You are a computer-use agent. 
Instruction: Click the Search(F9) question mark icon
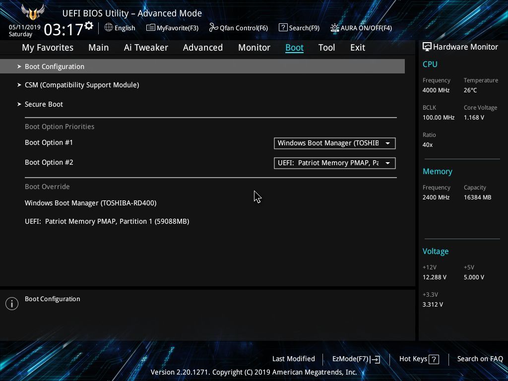283,28
